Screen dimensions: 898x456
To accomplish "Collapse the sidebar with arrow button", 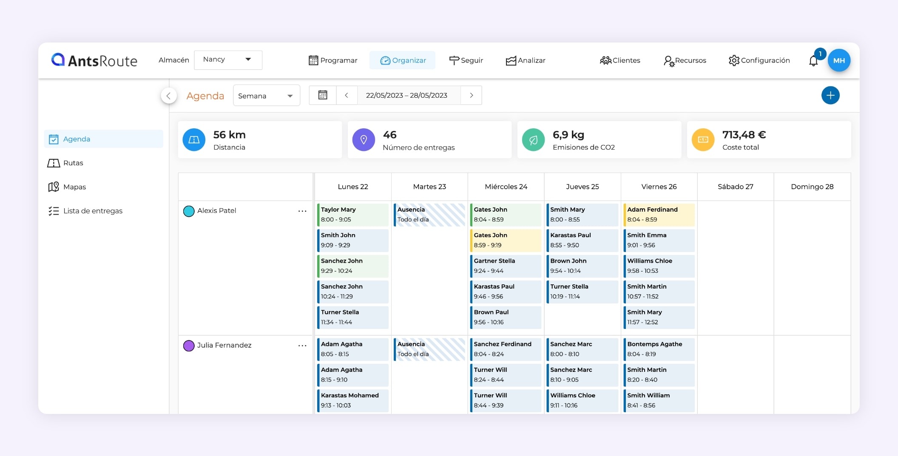I will [169, 96].
